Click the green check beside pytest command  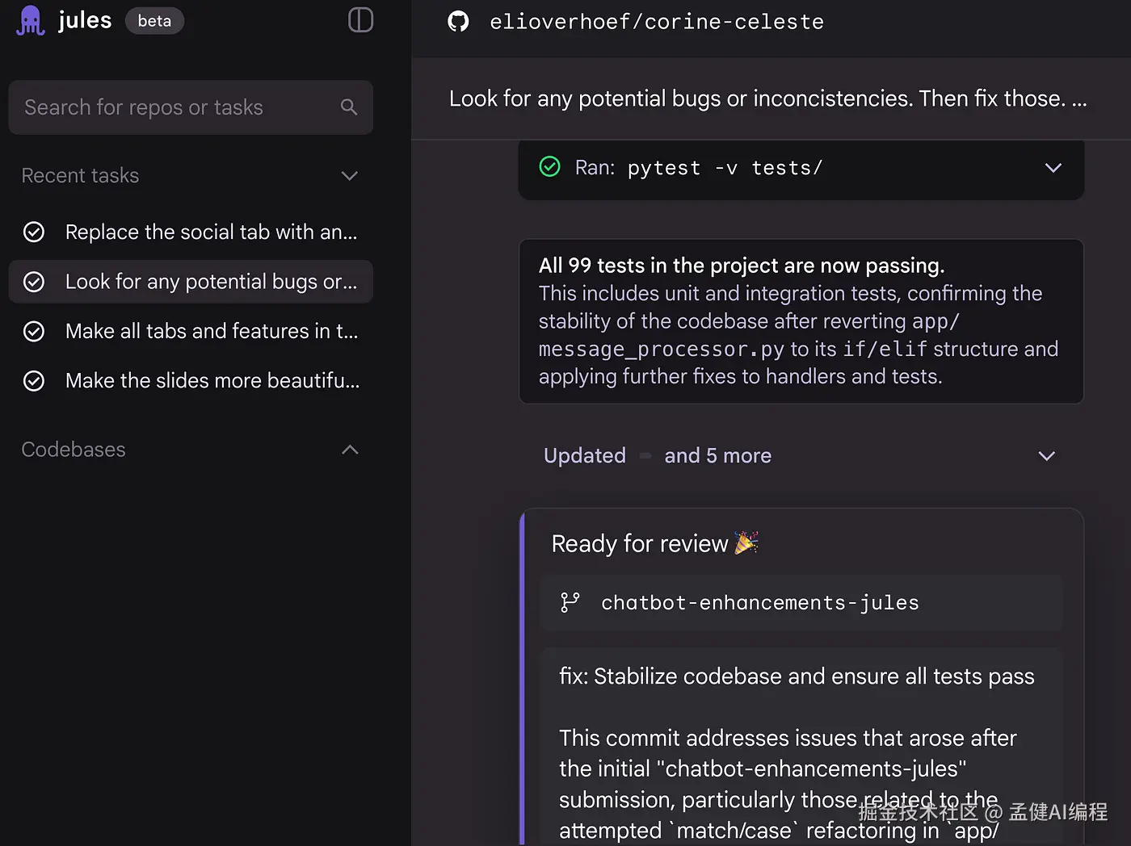[x=549, y=167]
